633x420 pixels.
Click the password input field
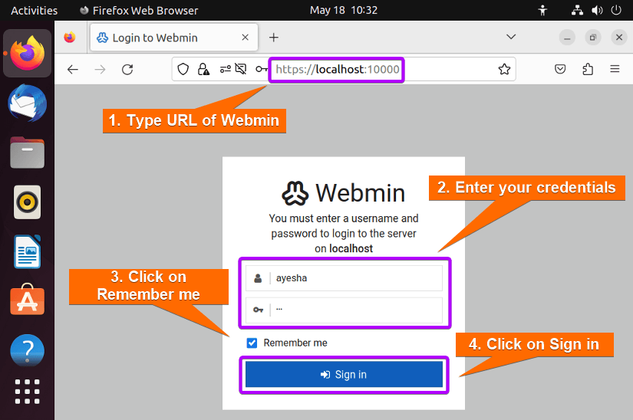coord(344,310)
